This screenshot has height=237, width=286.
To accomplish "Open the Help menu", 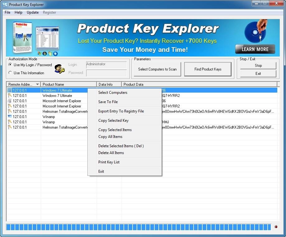I will (x=18, y=12).
